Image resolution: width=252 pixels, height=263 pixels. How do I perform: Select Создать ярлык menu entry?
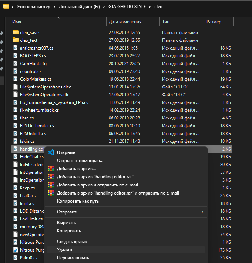pyautogui.click(x=126, y=242)
